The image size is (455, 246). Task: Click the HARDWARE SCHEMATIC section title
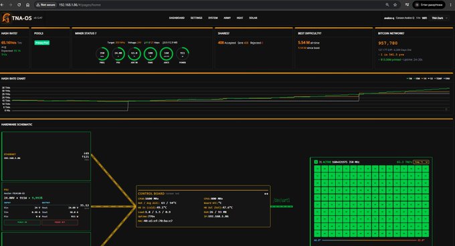[x=17, y=124]
